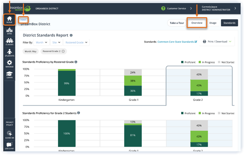Open the Print / Download menu

217,41
